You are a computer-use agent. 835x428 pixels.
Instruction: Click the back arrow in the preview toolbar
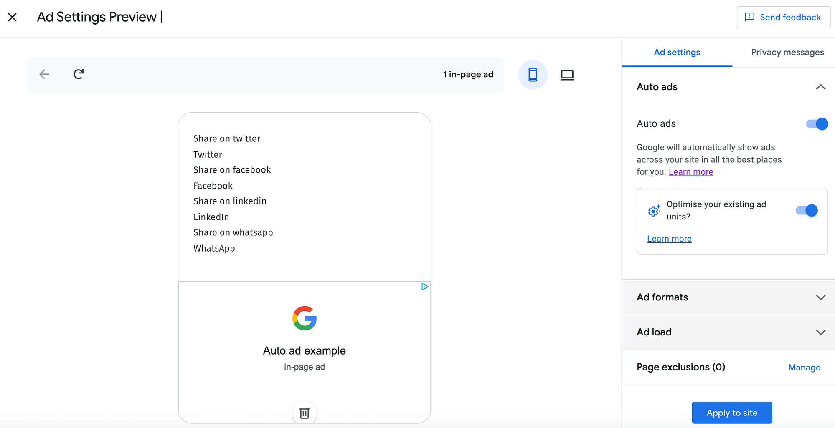click(44, 74)
